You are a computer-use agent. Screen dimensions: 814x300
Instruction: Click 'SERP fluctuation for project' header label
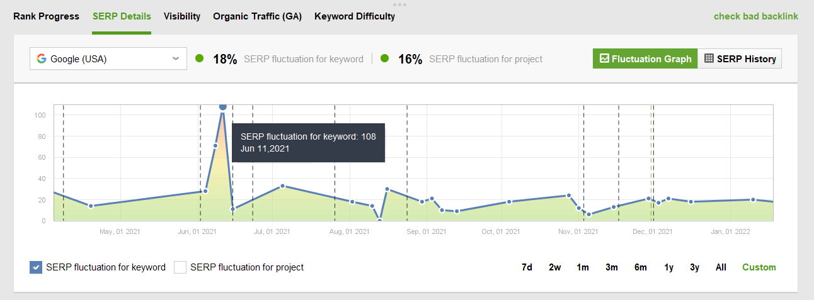click(486, 59)
